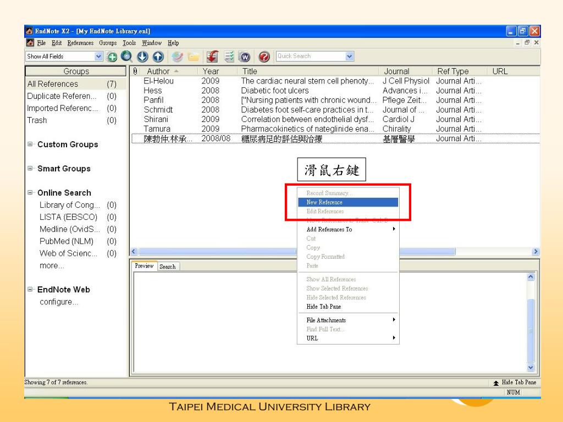The image size is (563, 422).
Task: Select the Hess Diabetic foot ulcers reference
Action: [x=335, y=91]
